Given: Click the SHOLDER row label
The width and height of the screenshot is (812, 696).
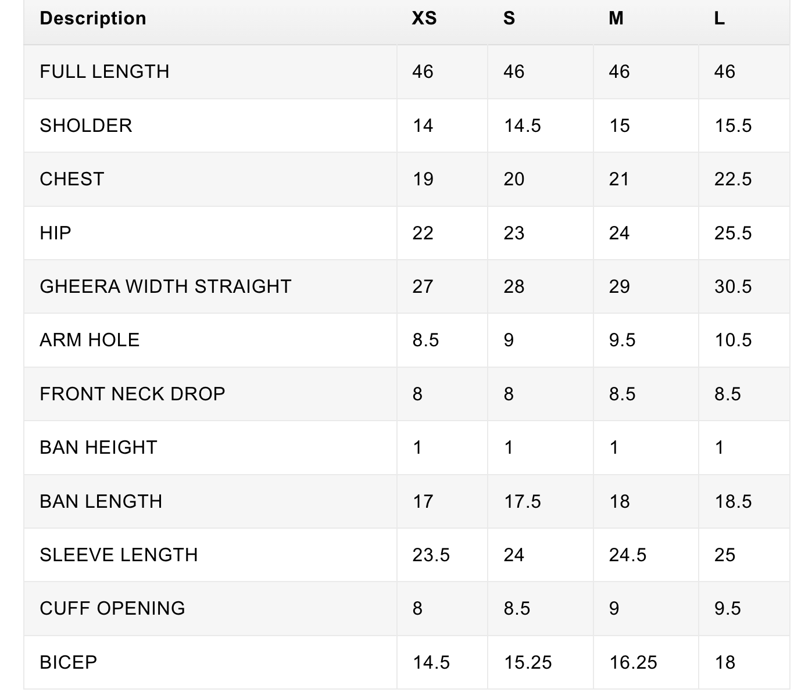Looking at the screenshot, I should (86, 125).
